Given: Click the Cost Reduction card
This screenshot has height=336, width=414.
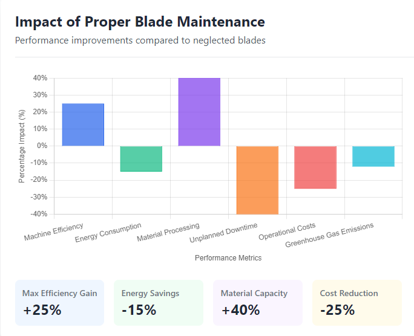Looking at the screenshot, I should pos(357,303).
